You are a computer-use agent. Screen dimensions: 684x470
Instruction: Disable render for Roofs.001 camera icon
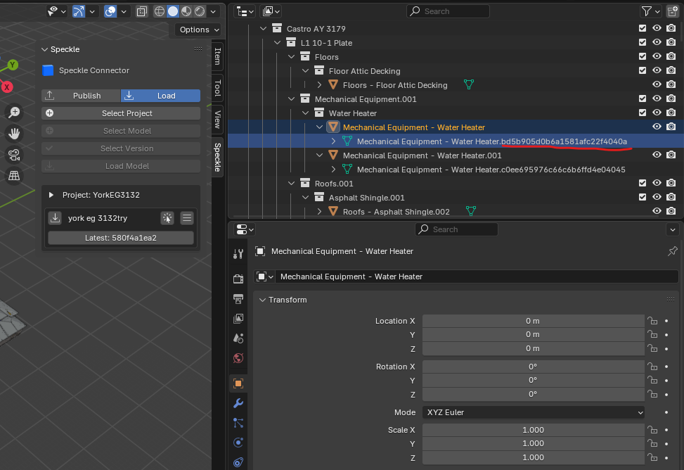(671, 183)
